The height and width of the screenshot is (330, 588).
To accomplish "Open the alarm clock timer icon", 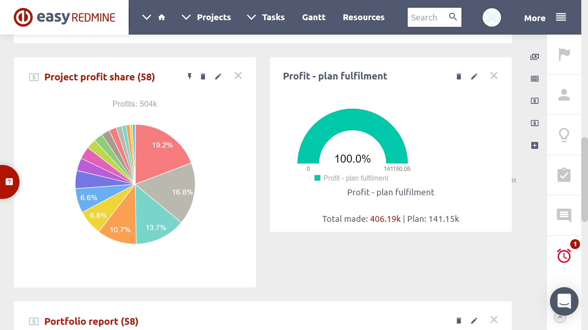I will [x=564, y=256].
